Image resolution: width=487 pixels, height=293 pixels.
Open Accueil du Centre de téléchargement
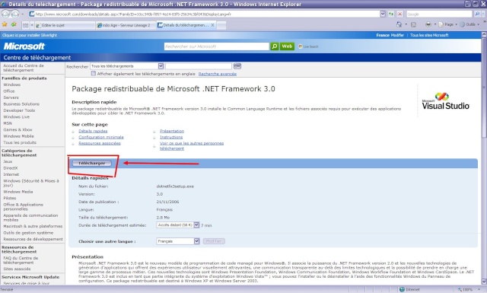24,68
